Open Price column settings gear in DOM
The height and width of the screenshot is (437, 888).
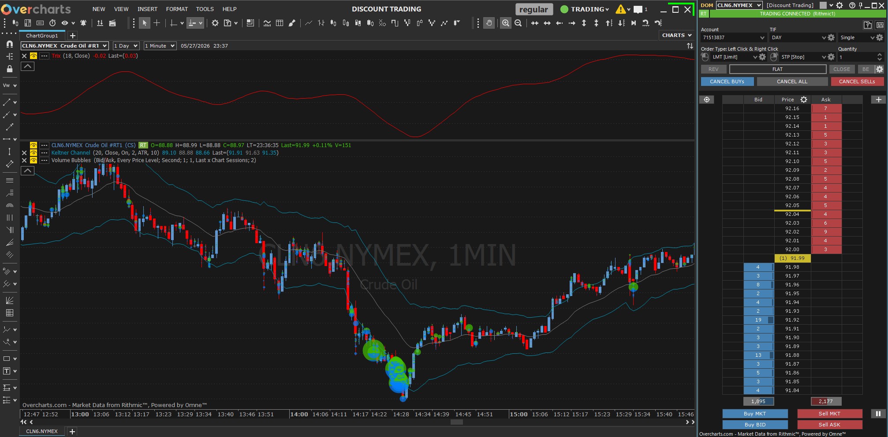coord(804,100)
